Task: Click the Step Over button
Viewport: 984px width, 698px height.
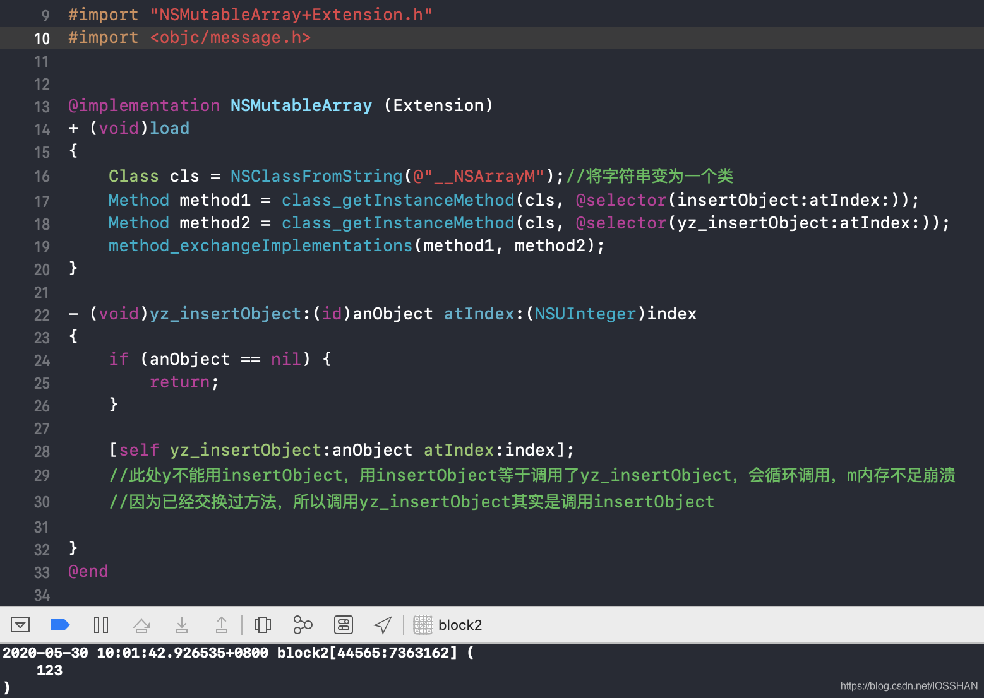Action: coord(141,625)
